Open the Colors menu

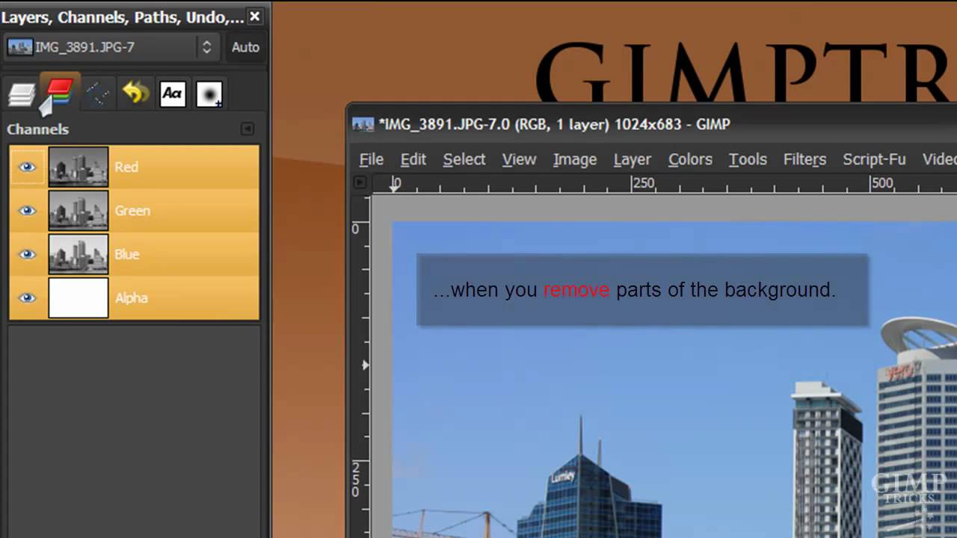pyautogui.click(x=690, y=159)
